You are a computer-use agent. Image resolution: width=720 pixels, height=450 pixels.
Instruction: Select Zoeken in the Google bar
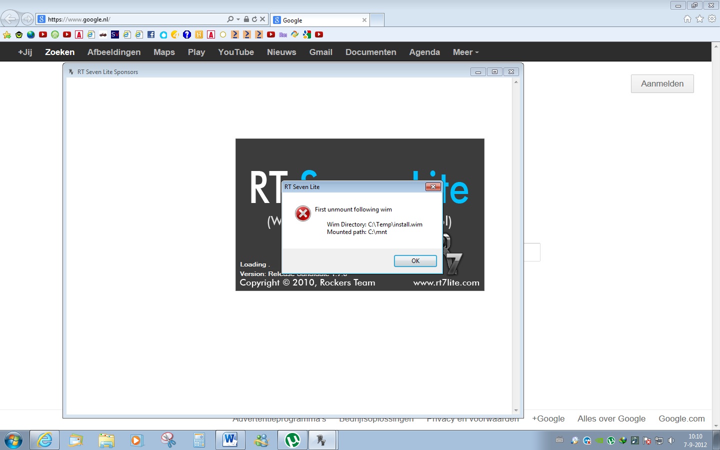coord(59,52)
